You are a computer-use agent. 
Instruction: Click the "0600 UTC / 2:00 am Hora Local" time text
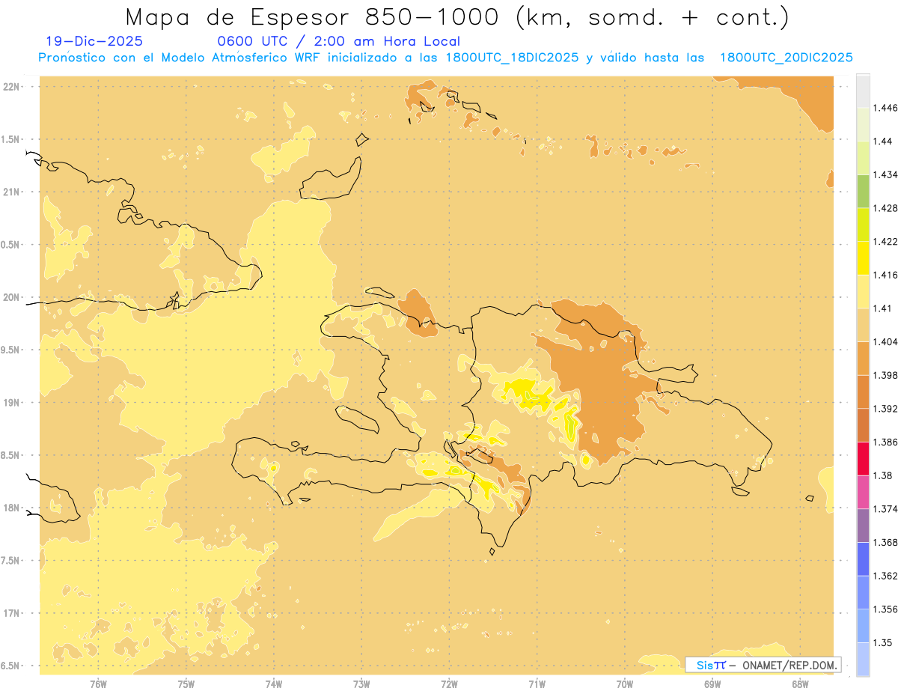click(x=338, y=41)
